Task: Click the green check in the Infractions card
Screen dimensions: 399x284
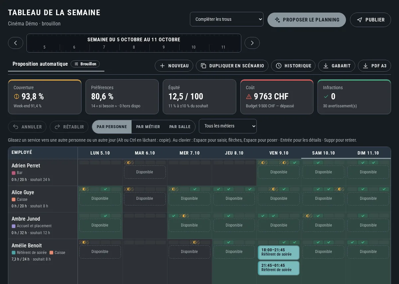Action: 326,96
